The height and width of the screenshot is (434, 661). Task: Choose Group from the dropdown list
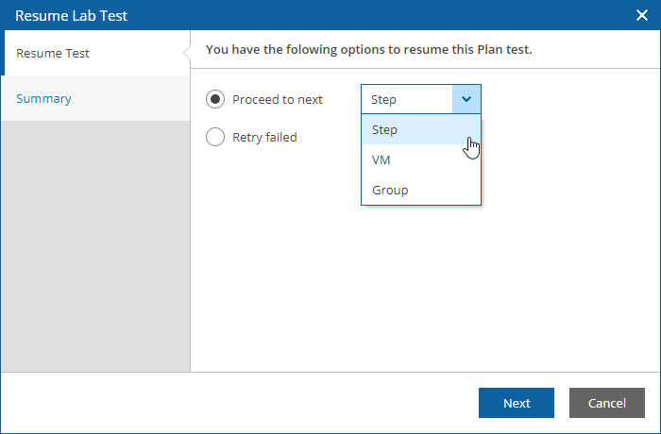[421, 190]
